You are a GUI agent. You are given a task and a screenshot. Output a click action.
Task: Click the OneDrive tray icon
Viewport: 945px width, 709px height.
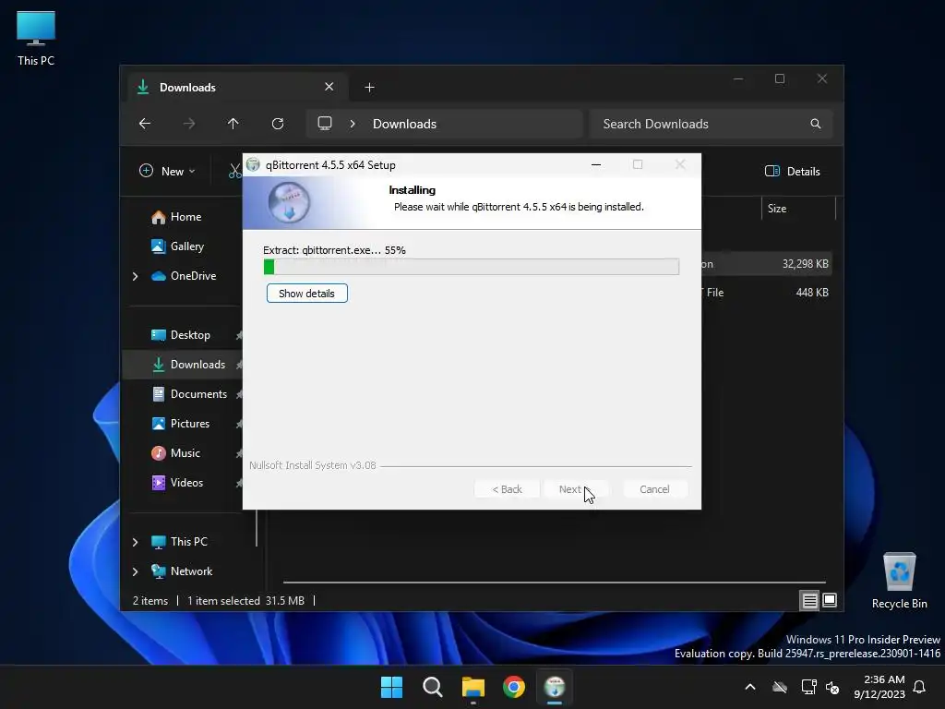point(780,687)
